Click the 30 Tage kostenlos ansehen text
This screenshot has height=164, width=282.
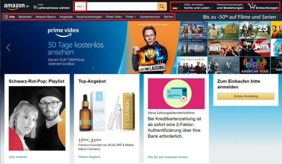coord(76,48)
